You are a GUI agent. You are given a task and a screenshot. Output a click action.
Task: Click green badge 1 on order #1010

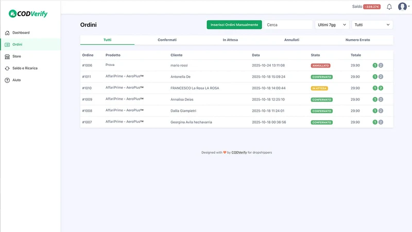(375, 88)
